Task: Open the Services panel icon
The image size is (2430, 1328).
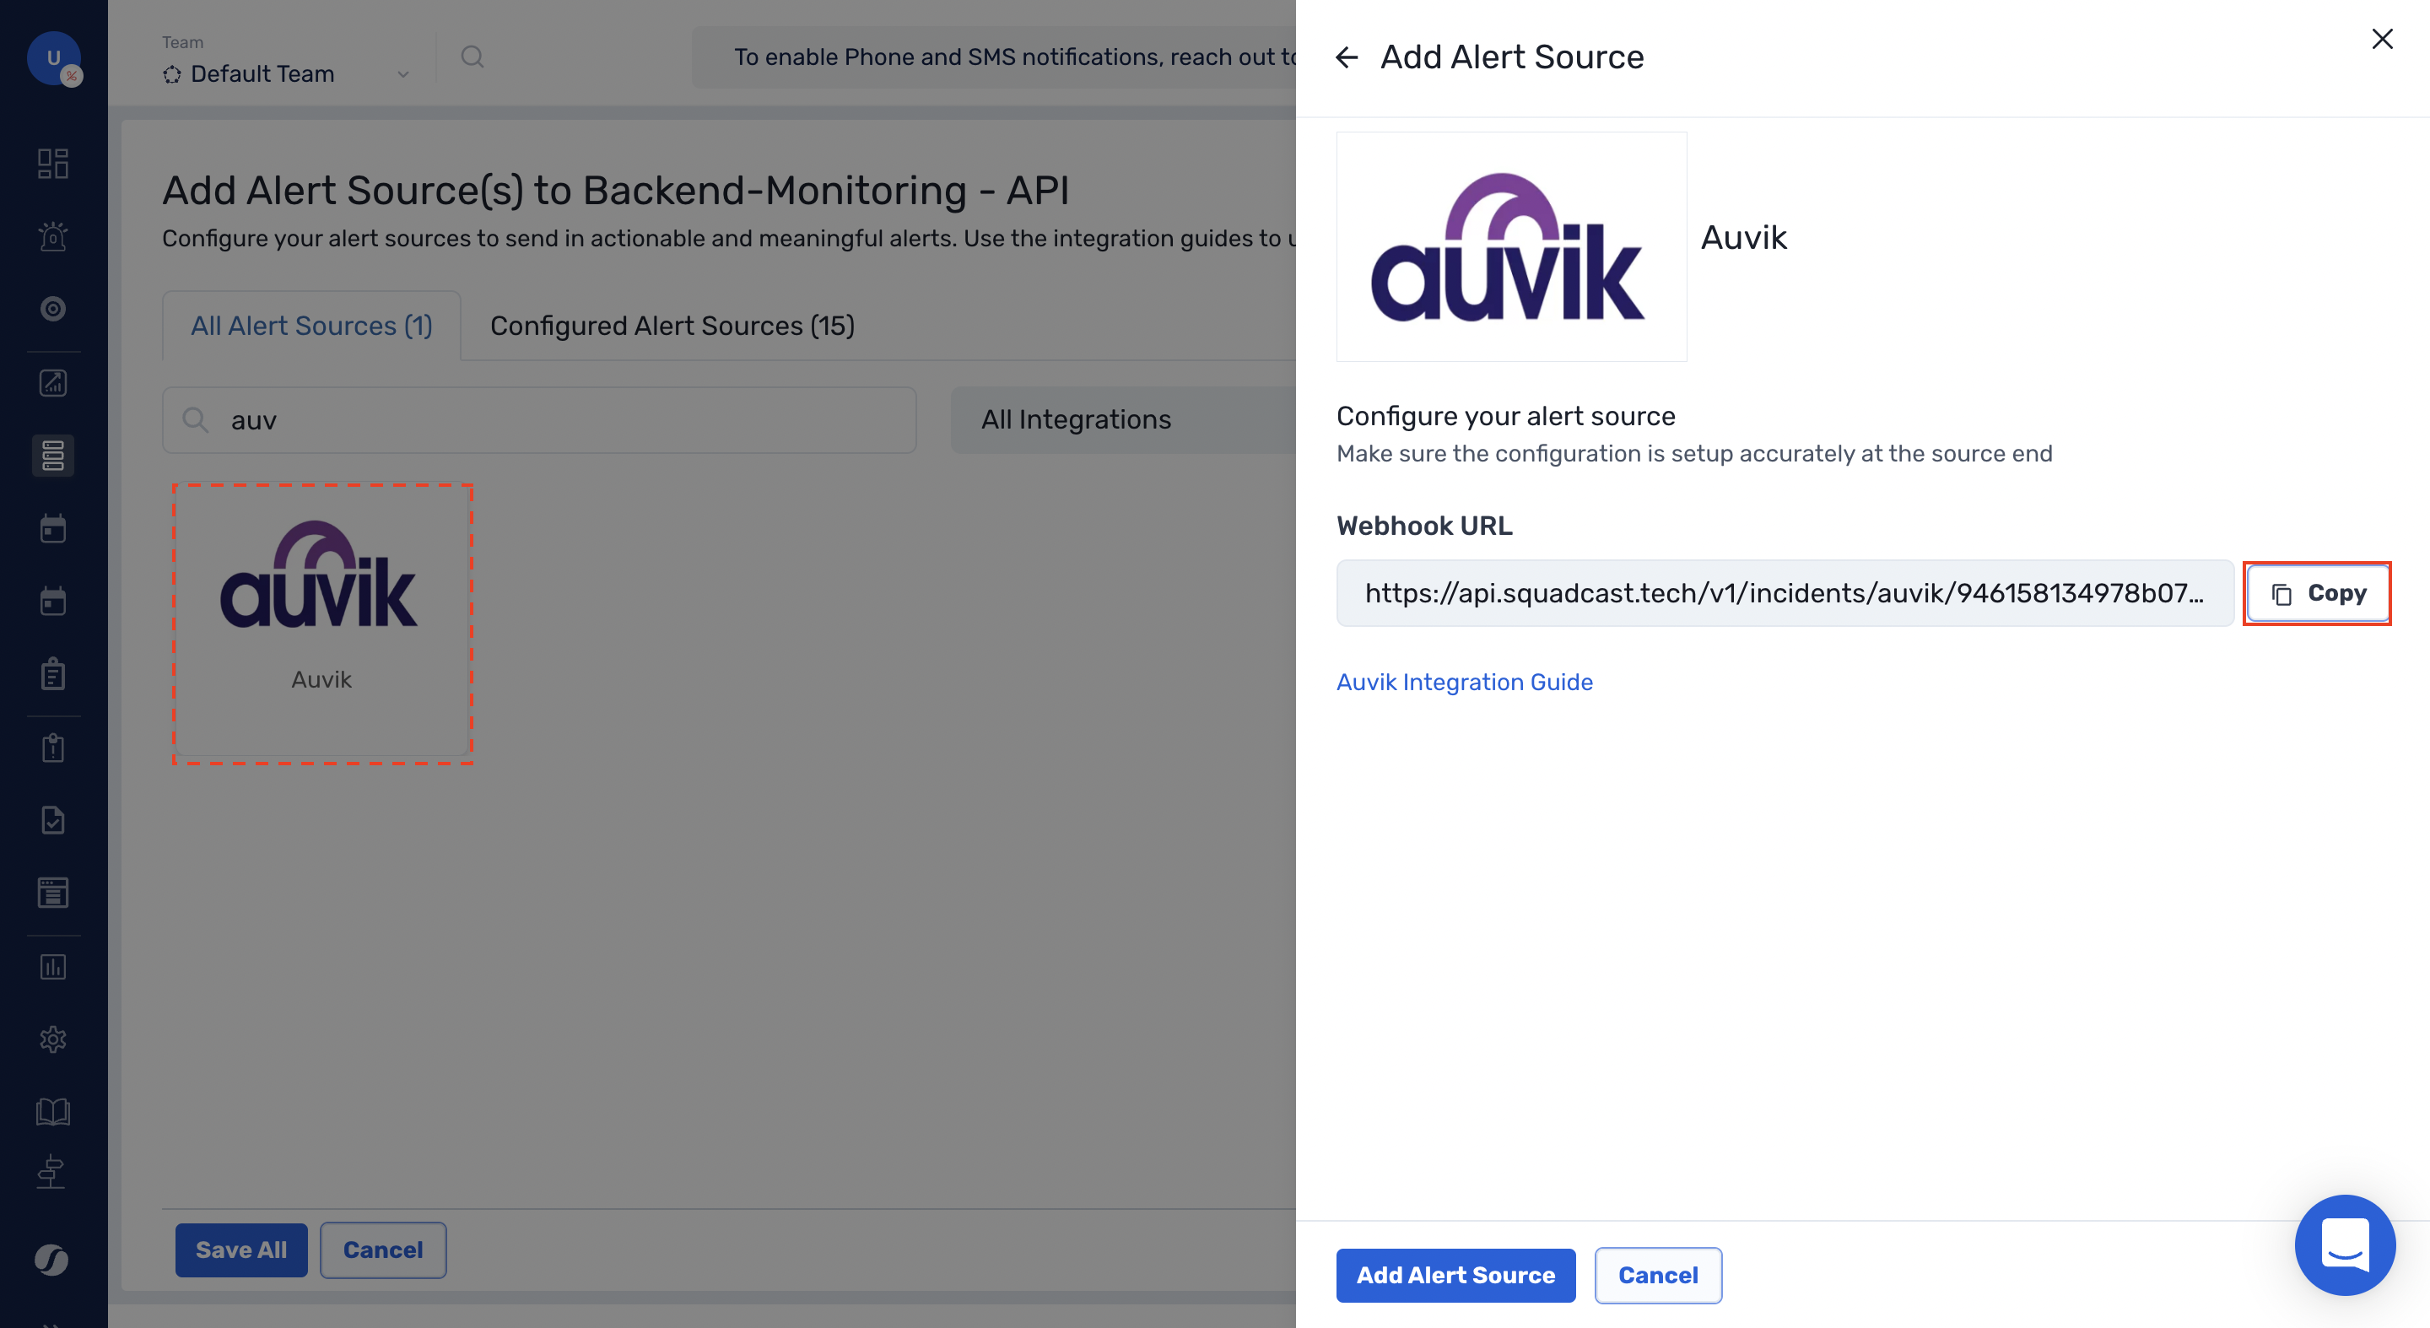Action: [x=54, y=456]
